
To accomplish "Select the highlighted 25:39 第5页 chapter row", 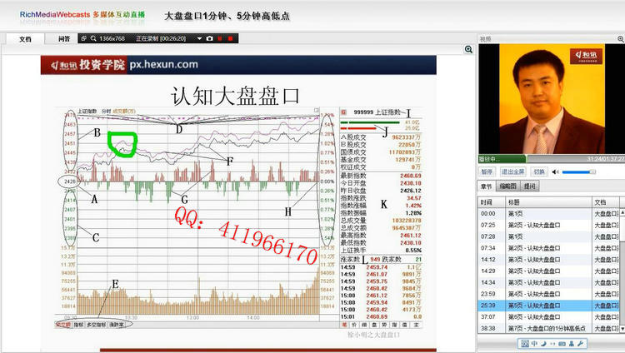I will tap(548, 306).
